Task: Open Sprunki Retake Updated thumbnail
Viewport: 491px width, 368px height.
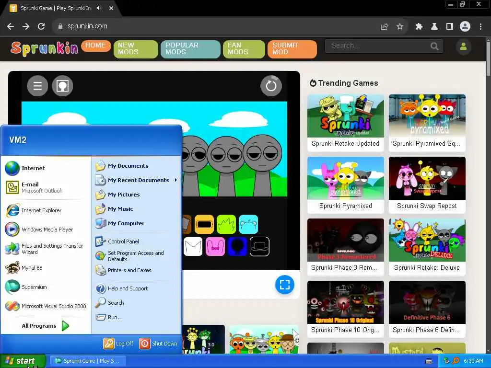Action: [346, 116]
